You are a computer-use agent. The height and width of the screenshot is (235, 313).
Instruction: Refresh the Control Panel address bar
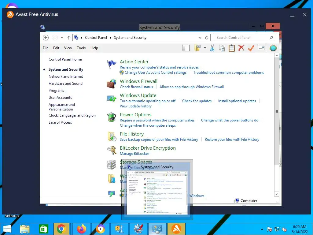click(x=207, y=38)
